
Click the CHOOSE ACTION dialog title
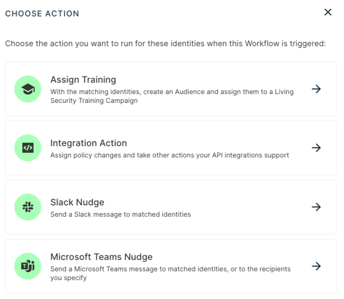[42, 13]
